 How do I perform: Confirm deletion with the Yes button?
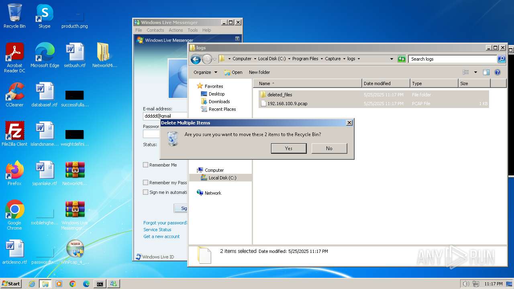(289, 149)
